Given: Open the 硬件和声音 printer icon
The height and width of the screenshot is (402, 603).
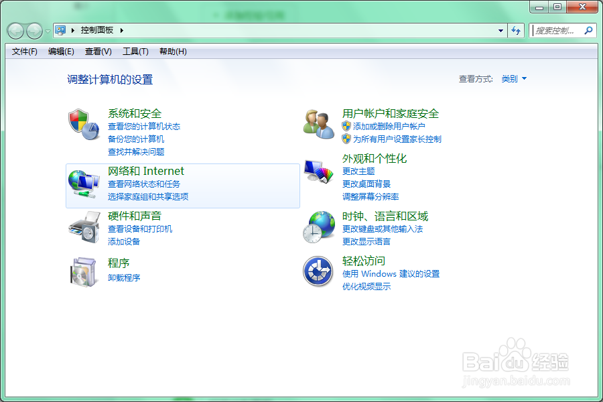Looking at the screenshot, I should pos(84,226).
